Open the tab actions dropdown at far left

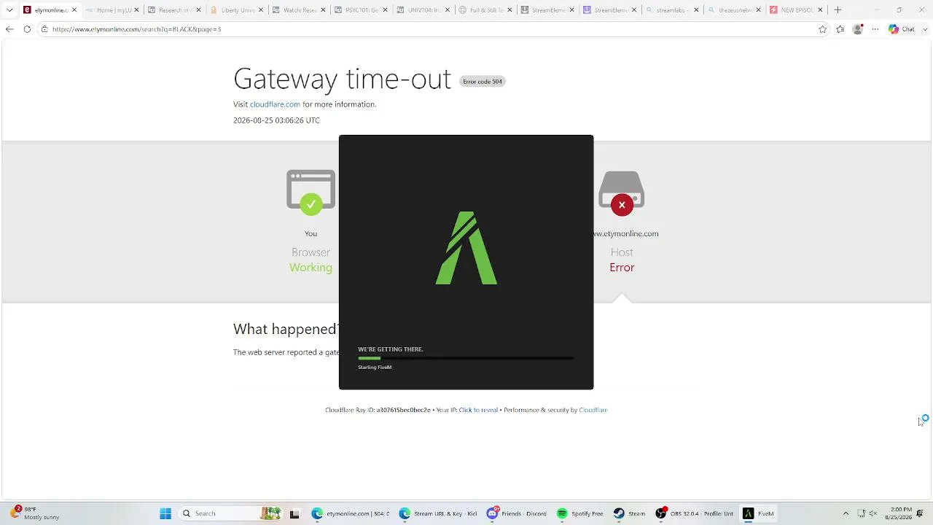pyautogui.click(x=9, y=10)
